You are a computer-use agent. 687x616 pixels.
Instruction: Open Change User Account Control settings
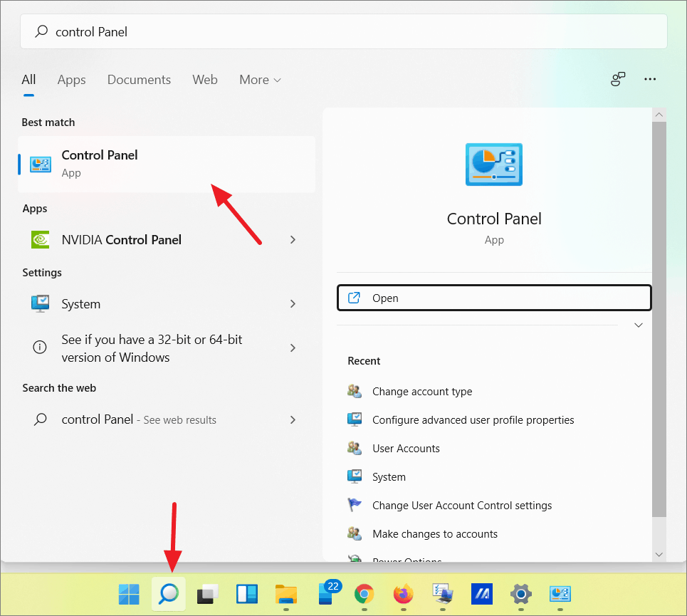[462, 505]
